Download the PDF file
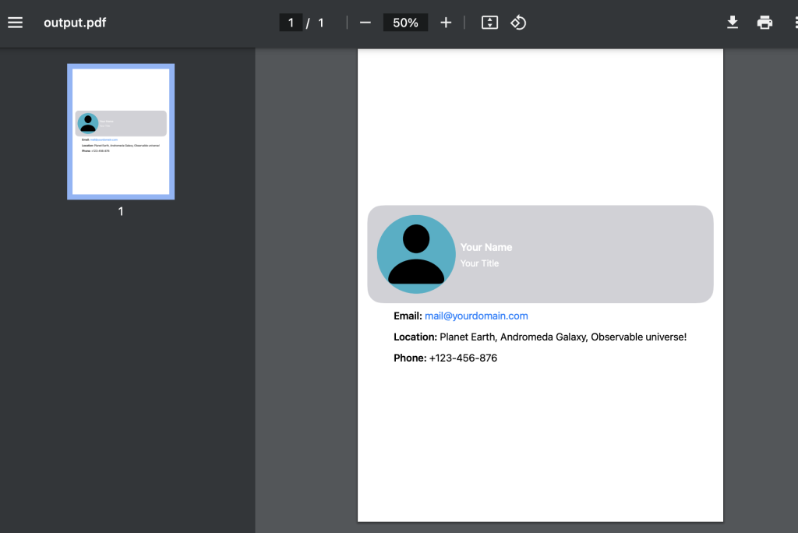The height and width of the screenshot is (533, 798). (733, 23)
